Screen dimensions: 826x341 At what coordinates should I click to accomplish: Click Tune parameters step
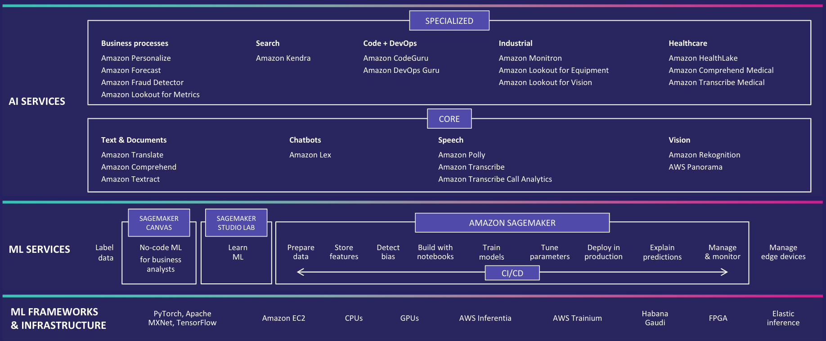click(x=549, y=252)
